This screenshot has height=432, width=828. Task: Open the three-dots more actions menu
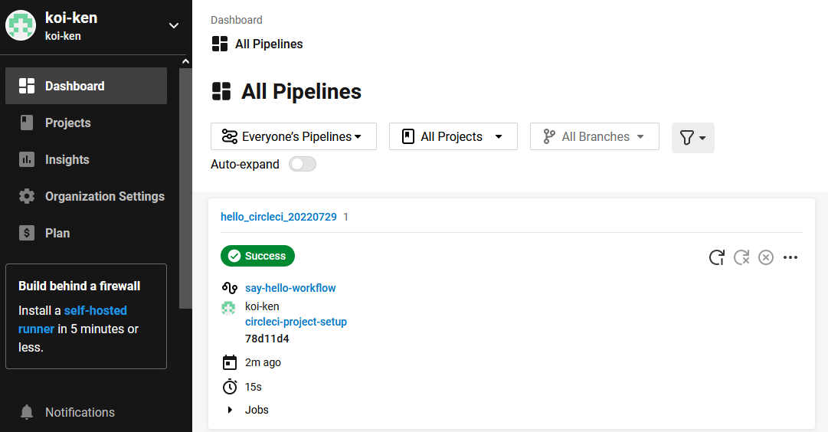[790, 257]
